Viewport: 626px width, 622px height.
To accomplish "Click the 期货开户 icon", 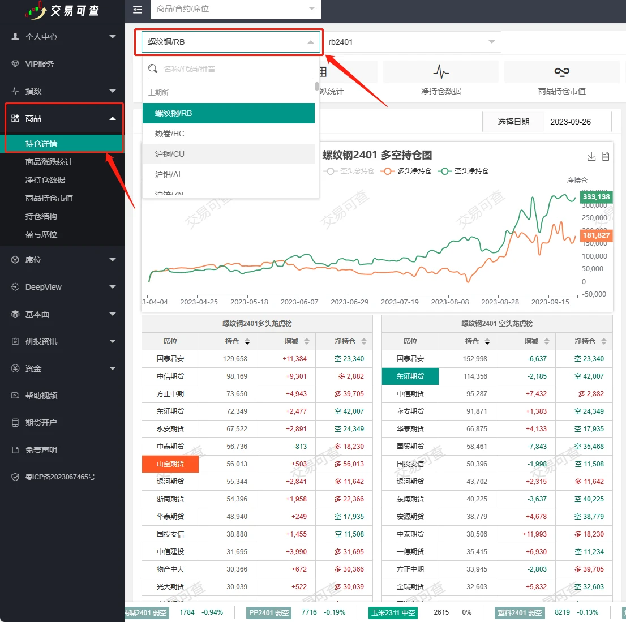I will pos(15,423).
